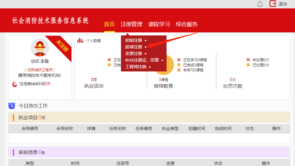This screenshot has height=166, width=295.
Task: Click the 未学习0课程 legend swatch
Action: click(179, 70)
